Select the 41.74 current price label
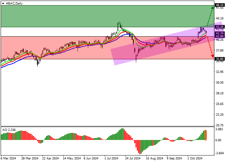The height and width of the screenshot is (162, 227). click(220, 33)
